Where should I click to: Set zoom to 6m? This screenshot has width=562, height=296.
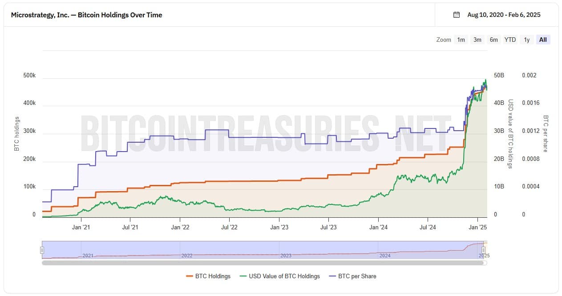pos(494,40)
